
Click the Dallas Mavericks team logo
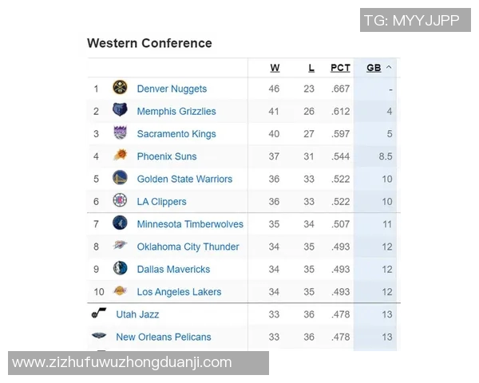[120, 269]
